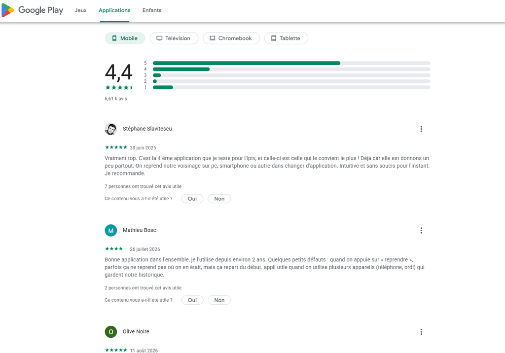Click Mathieu Bosc's avatar icon

(x=111, y=231)
